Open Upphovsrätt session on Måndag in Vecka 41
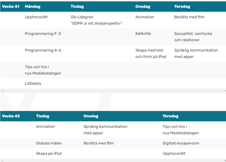The width and height of the screenshot is (226, 162). coord(36,17)
